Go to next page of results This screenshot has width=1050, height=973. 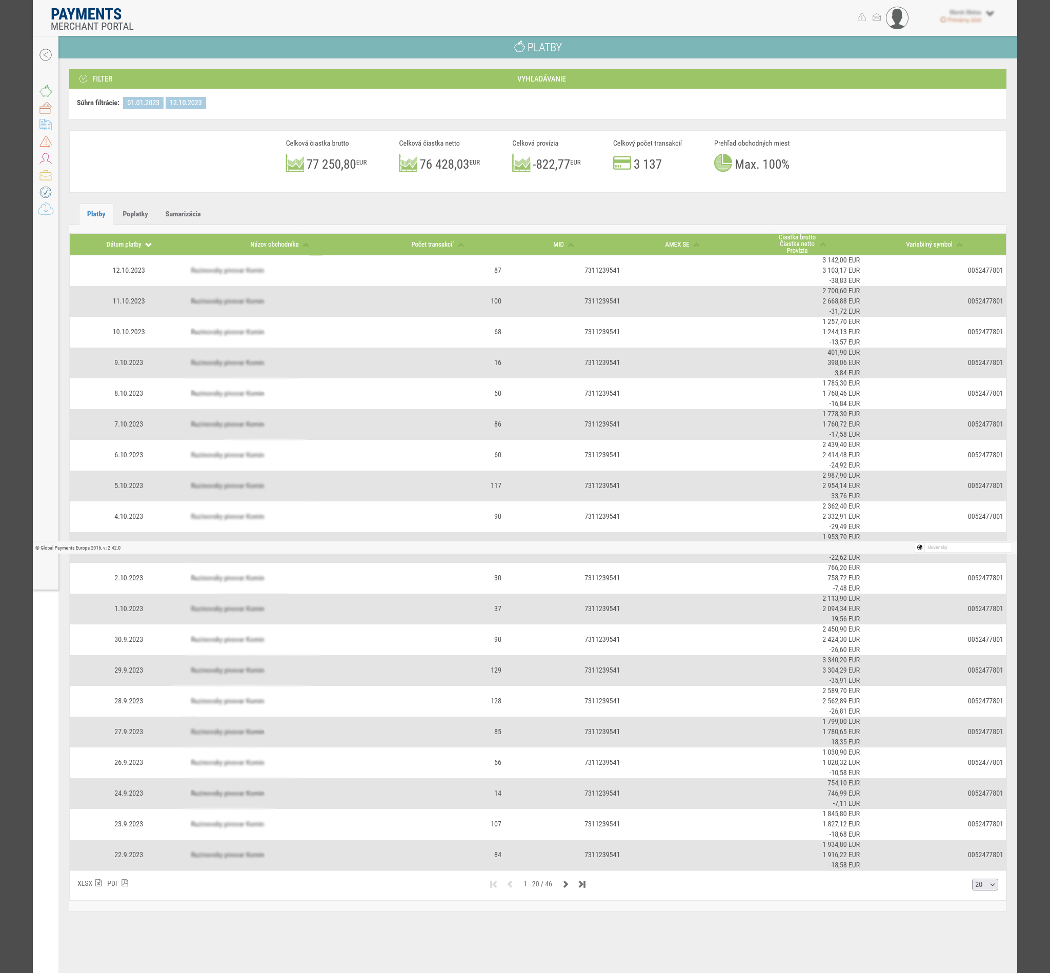(x=566, y=884)
